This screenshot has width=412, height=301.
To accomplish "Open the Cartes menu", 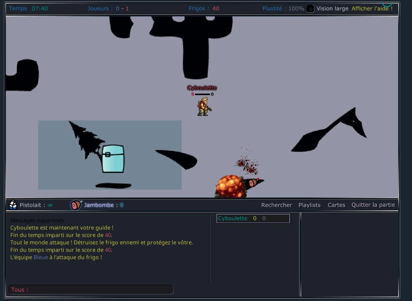I will click(x=336, y=205).
